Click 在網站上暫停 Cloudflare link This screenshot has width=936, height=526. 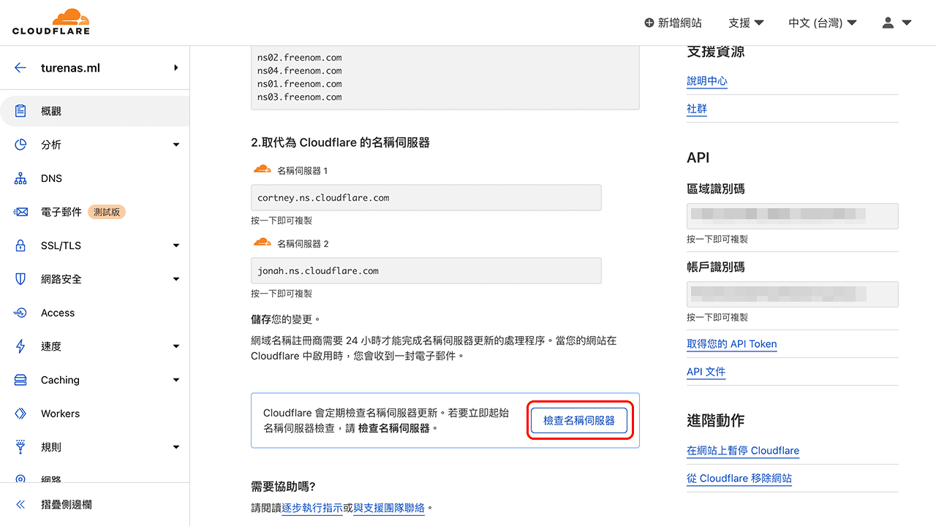(742, 451)
